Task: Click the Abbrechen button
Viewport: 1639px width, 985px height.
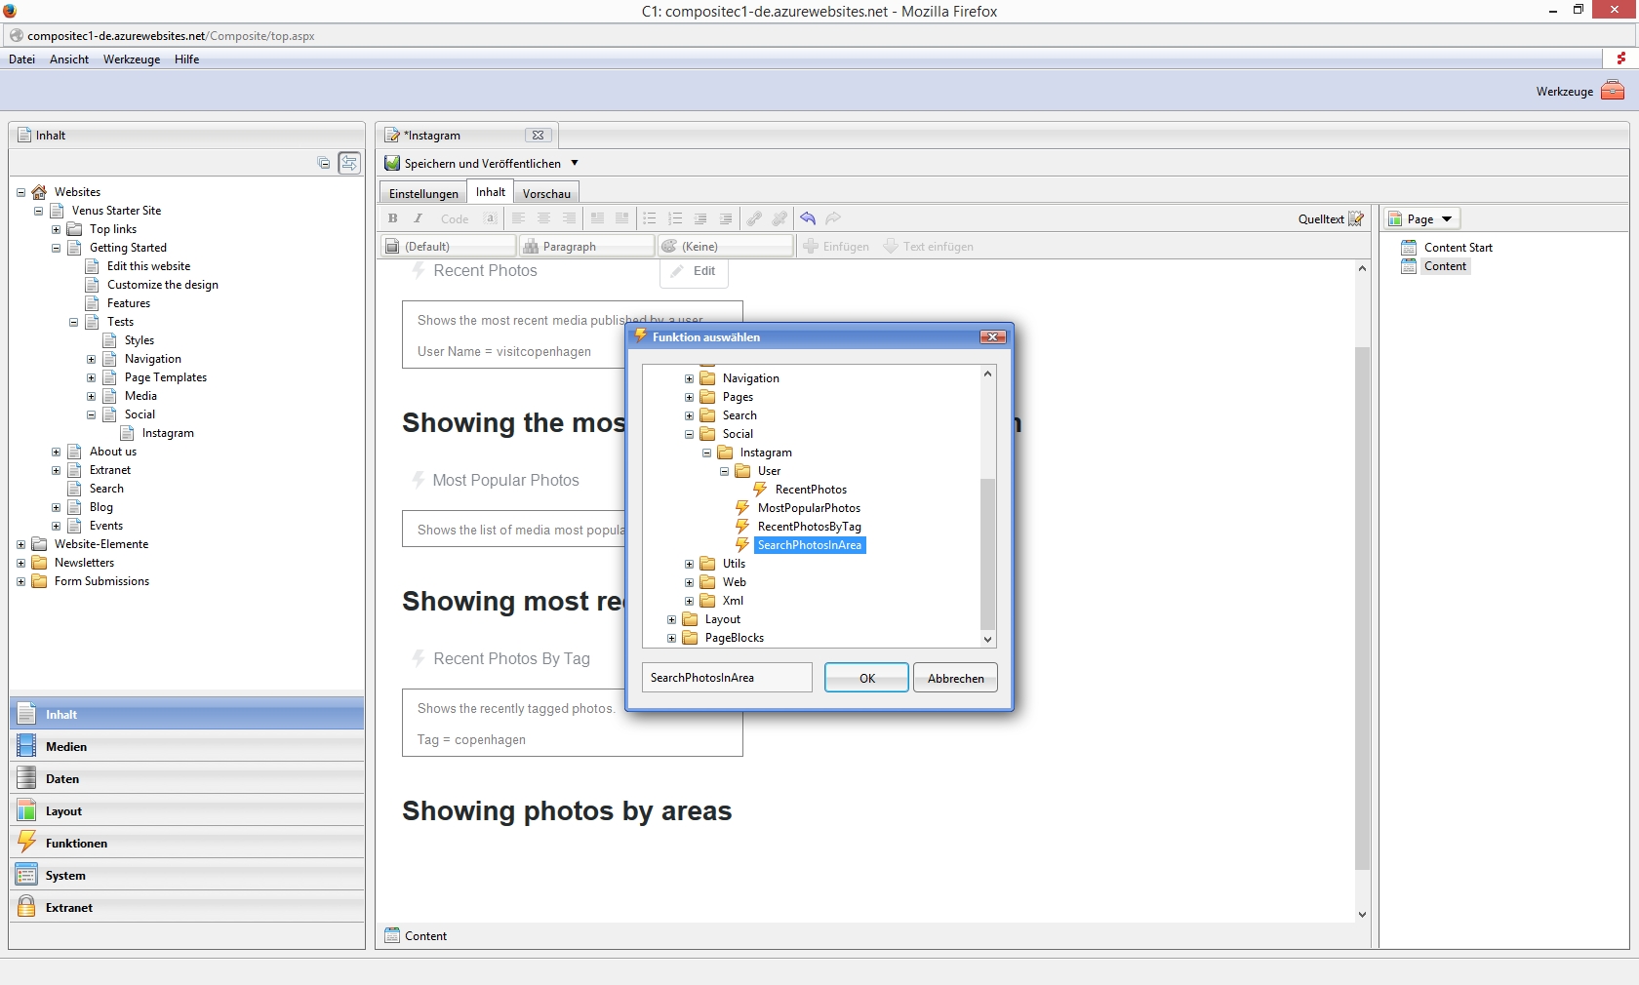Action: pyautogui.click(x=955, y=678)
